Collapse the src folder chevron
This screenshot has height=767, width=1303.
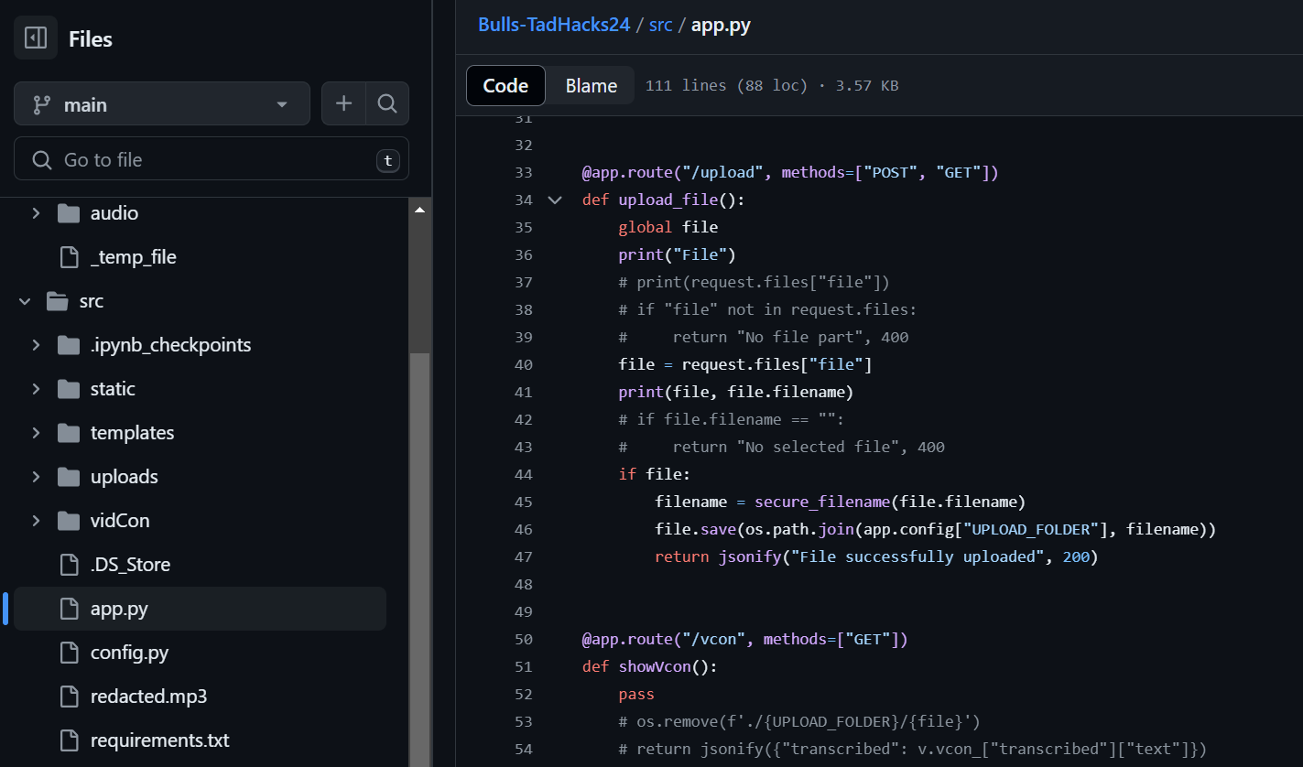(x=25, y=301)
